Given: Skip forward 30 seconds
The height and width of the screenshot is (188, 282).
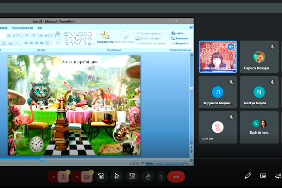Looking at the screenshot, I should tap(132, 176).
